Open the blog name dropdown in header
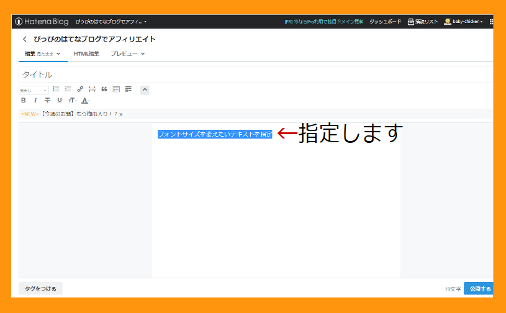Screen dimensions: 506x313 click(111, 22)
